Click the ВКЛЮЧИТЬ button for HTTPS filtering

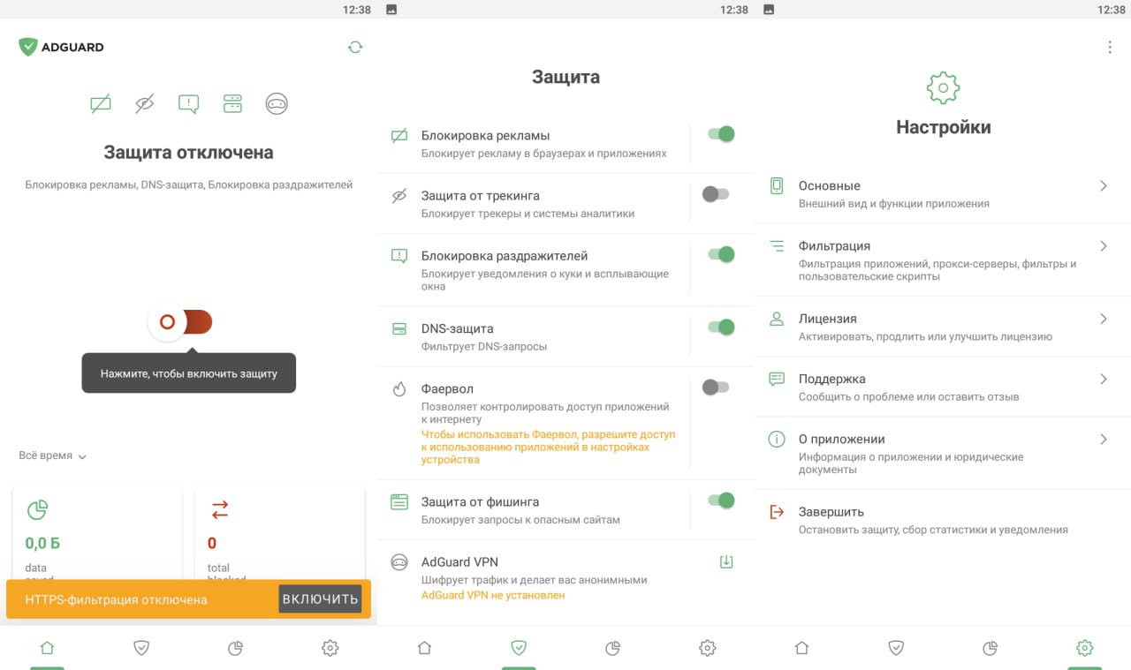pos(320,599)
